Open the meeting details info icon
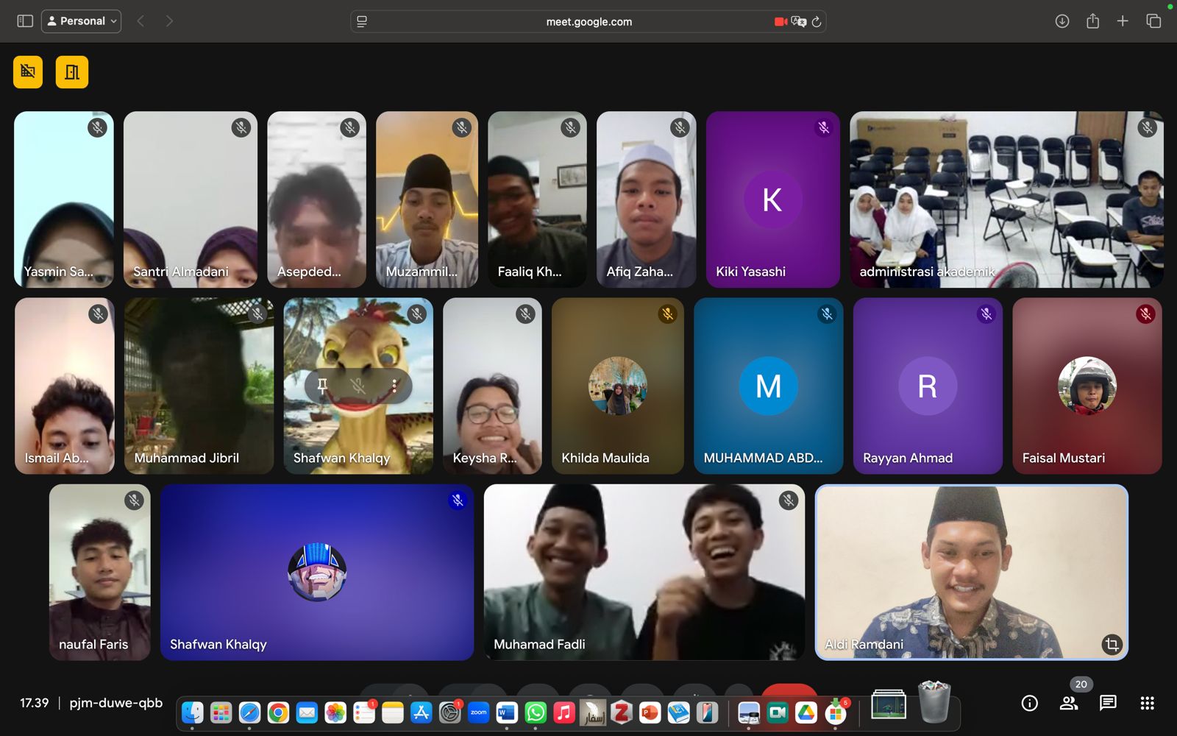1177x736 pixels. click(1028, 704)
